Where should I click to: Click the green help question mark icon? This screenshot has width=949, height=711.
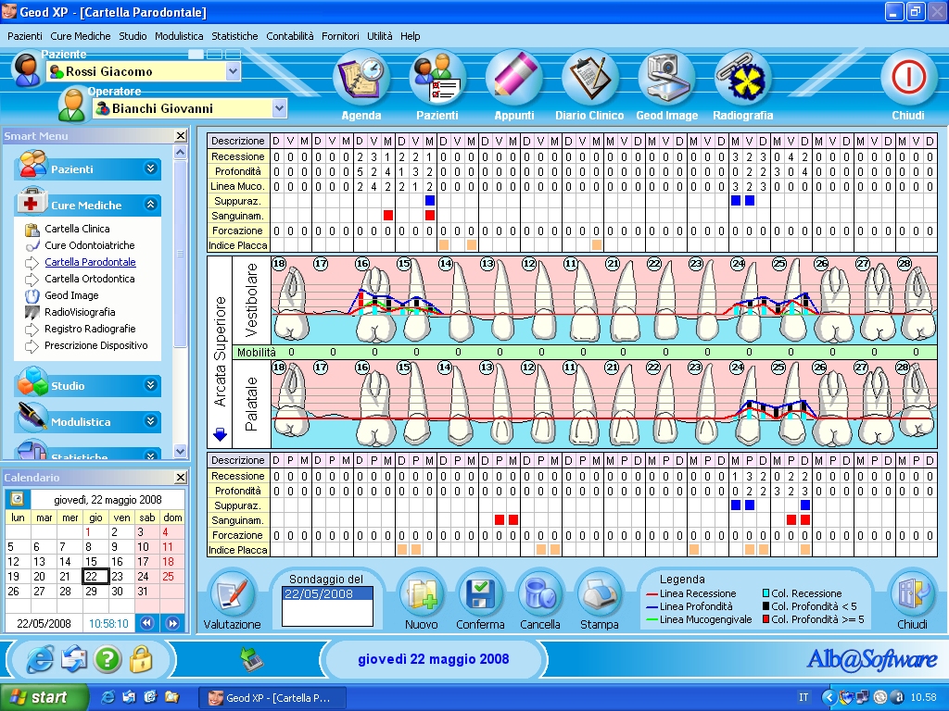[108, 659]
